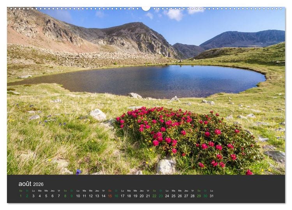Select day 19 in the calendar

point(135,196)
